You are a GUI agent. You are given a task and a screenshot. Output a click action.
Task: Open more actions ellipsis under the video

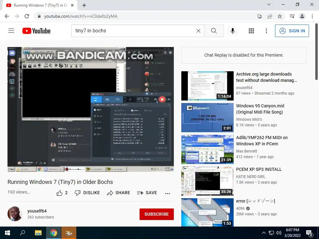168,194
